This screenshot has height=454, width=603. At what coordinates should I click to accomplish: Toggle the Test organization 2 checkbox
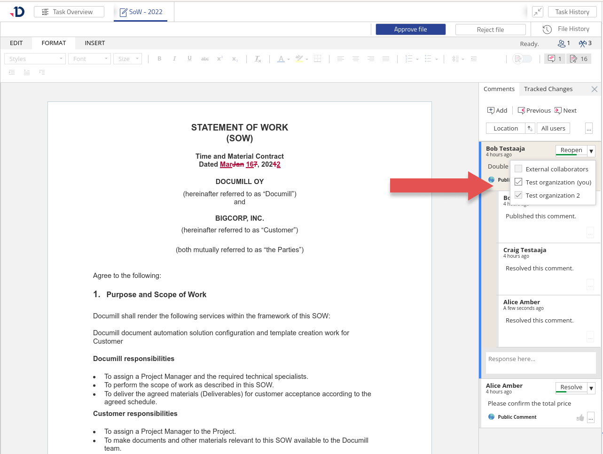[x=518, y=195]
